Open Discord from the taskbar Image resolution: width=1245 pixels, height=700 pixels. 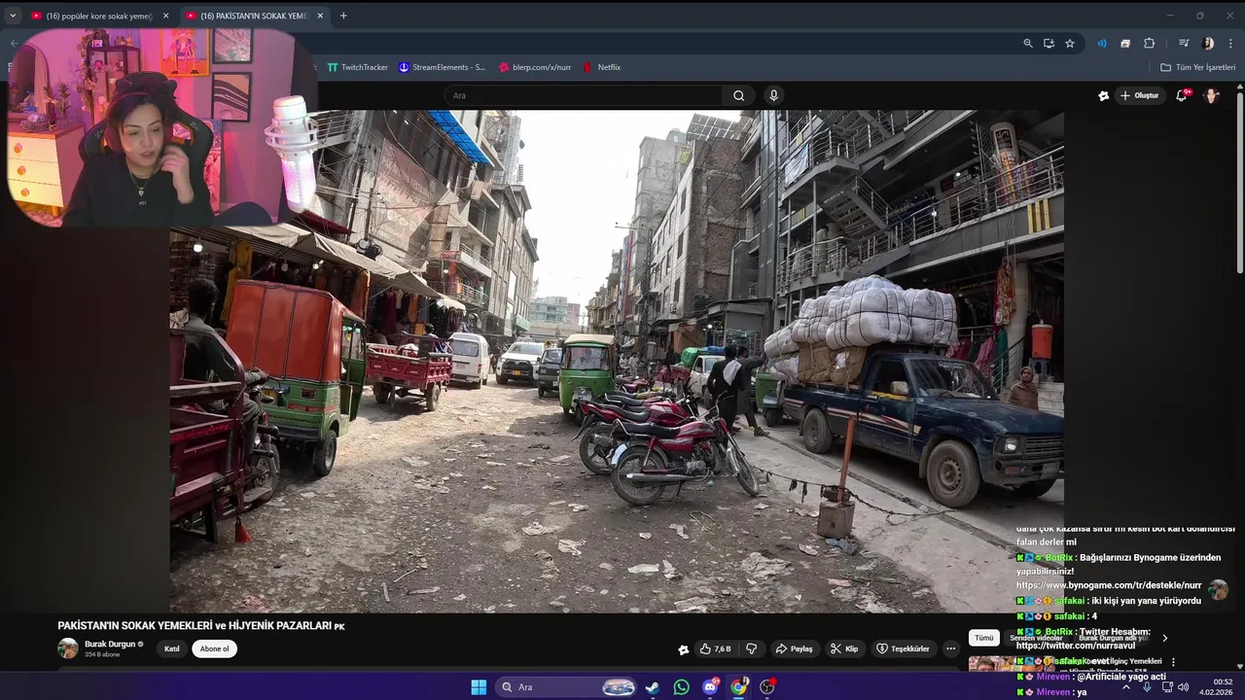pos(710,687)
